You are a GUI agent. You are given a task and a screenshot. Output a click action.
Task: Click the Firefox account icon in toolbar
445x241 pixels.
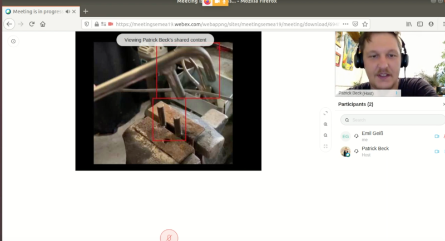tap(431, 24)
